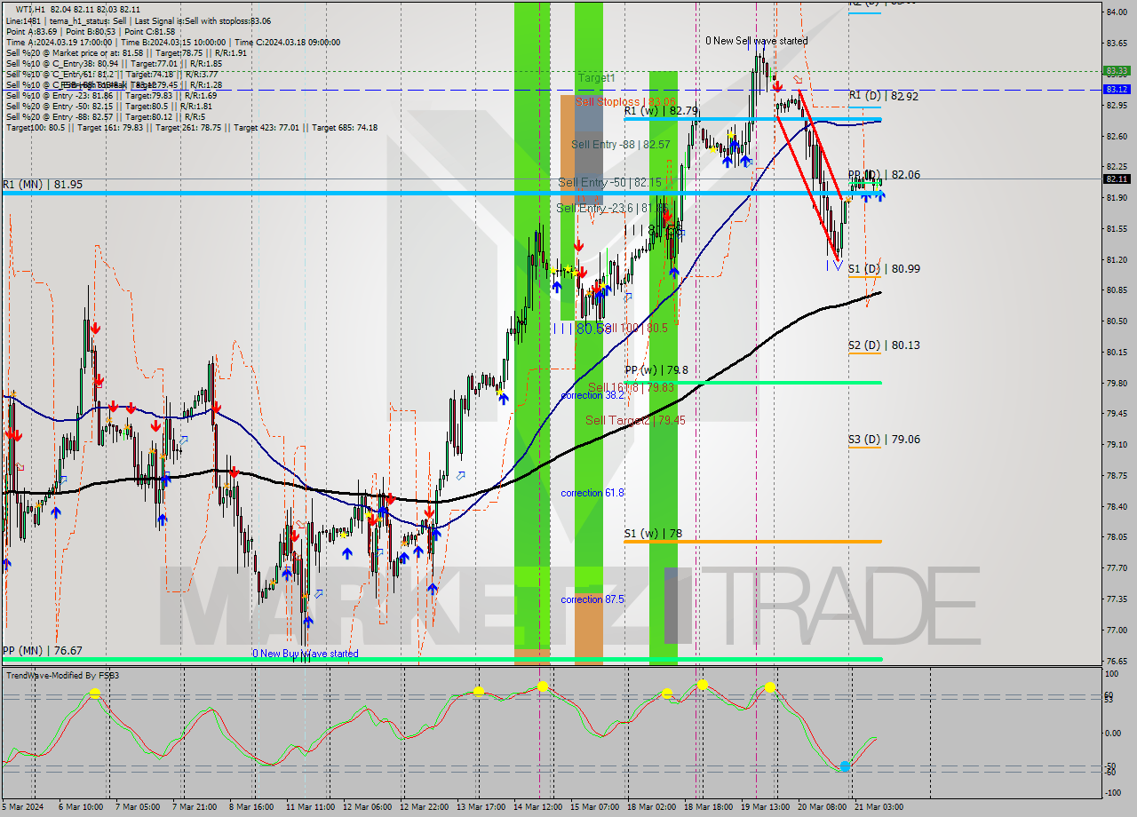This screenshot has width=1137, height=817.
Task: Click the '19 Mar 13:00' time axis label
Action: 765,806
